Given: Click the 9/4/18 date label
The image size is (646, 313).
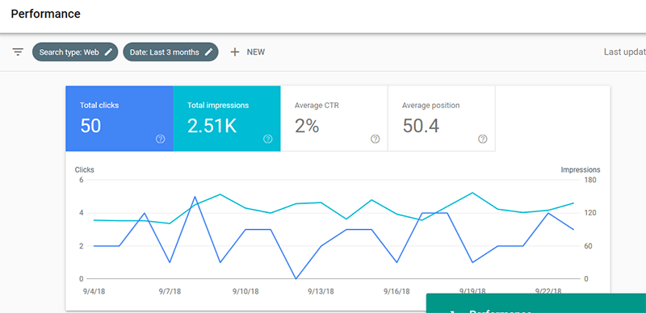Looking at the screenshot, I should (x=94, y=291).
